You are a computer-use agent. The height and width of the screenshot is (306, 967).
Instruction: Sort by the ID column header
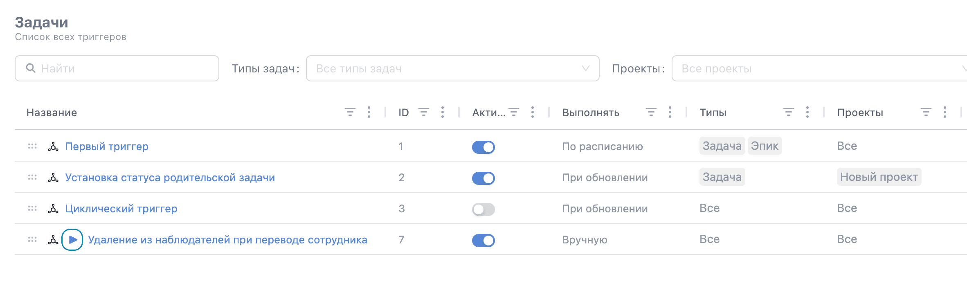point(404,112)
